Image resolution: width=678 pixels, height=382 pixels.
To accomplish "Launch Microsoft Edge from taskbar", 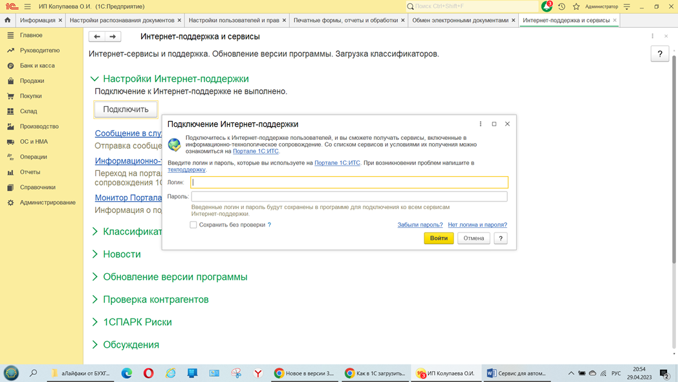I will [x=127, y=373].
